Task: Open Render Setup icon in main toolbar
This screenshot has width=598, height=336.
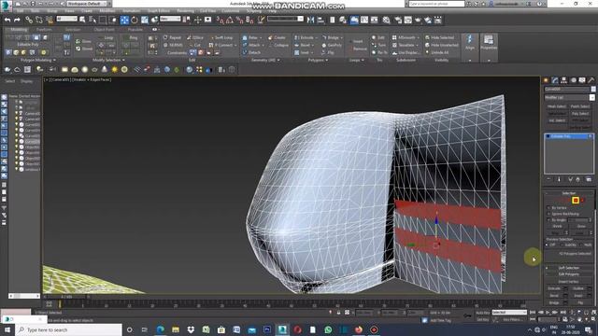Action: click(398, 20)
